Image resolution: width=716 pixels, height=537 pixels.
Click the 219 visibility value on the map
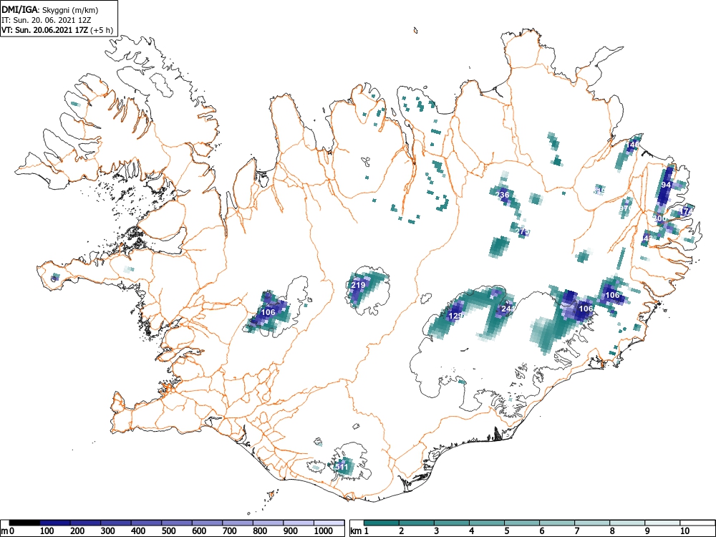pyautogui.click(x=358, y=285)
